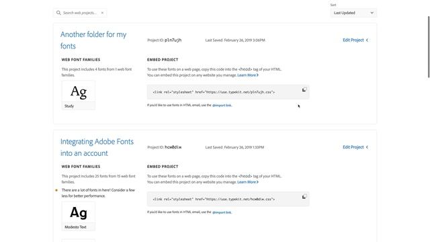Image resolution: width=430 pixels, height=242 pixels.
Task: Click "Last Saved: February 26, 2019 3:06PM" text
Action: point(235,40)
